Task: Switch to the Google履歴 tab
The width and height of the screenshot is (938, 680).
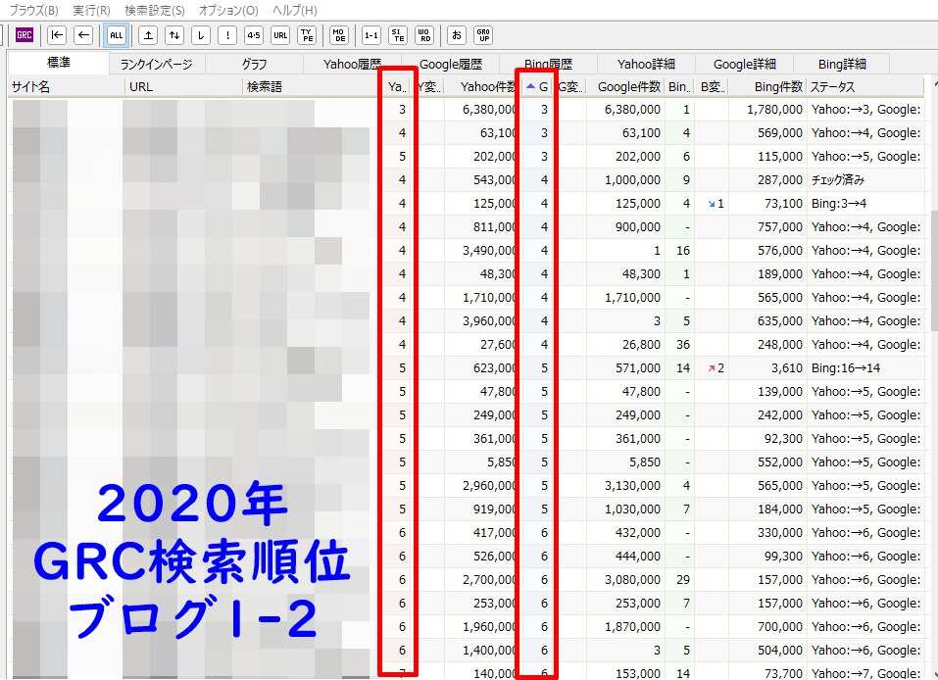Action: [451, 64]
